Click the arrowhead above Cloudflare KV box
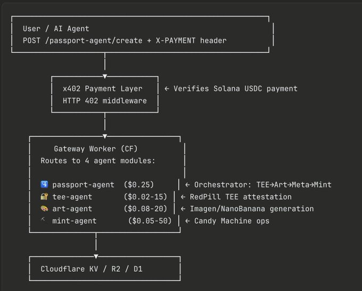 (x=96, y=256)
